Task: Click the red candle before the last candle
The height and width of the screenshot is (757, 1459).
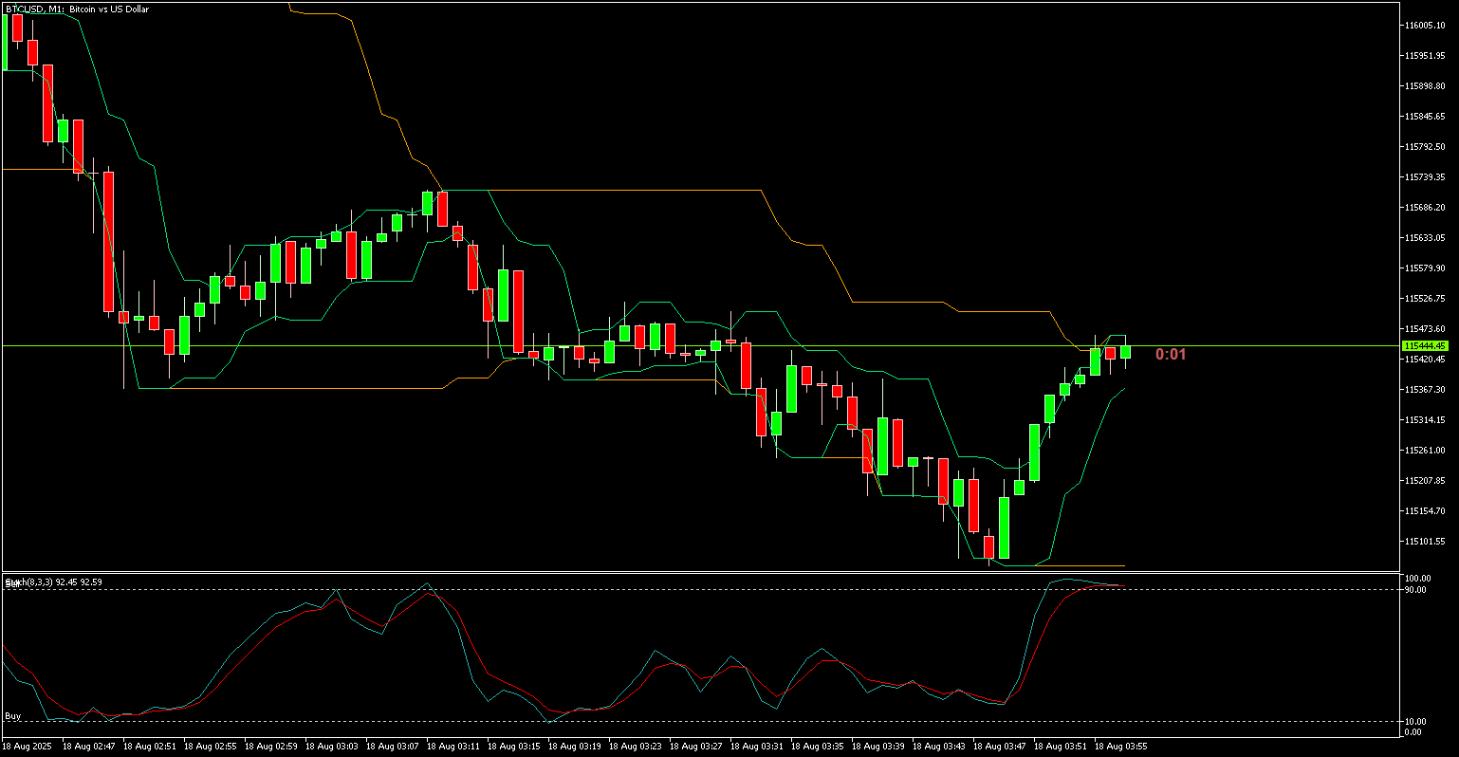Action: [1111, 354]
